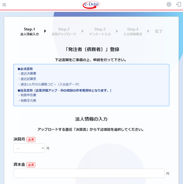Click the 決算月 field label
Viewport: 183px width, 184px height.
(x=19, y=139)
